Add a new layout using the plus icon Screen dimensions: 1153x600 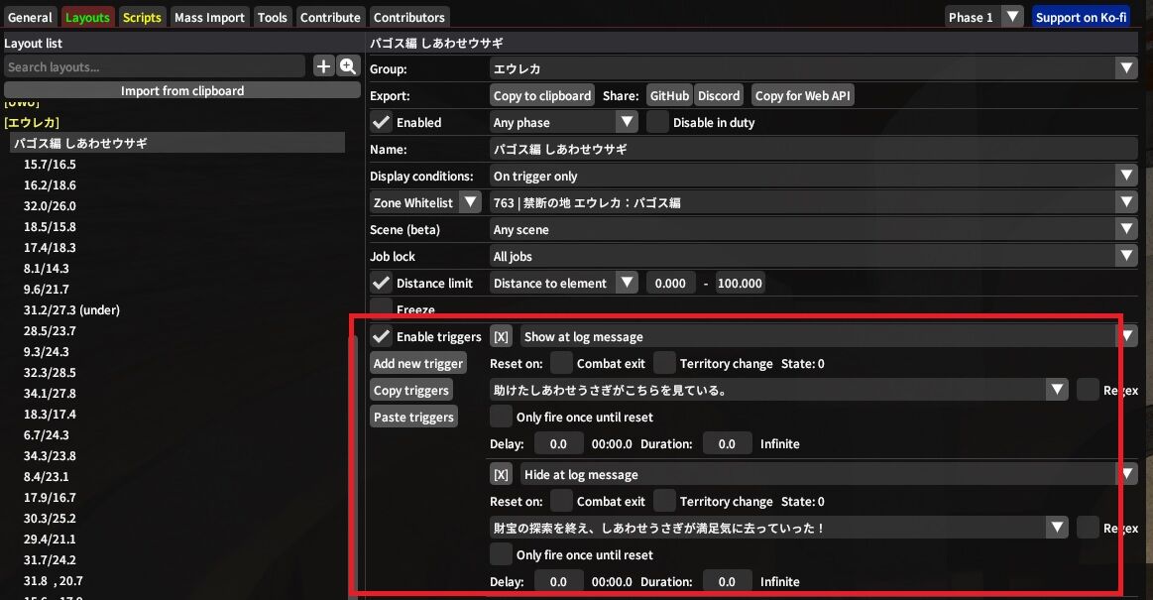(x=324, y=66)
